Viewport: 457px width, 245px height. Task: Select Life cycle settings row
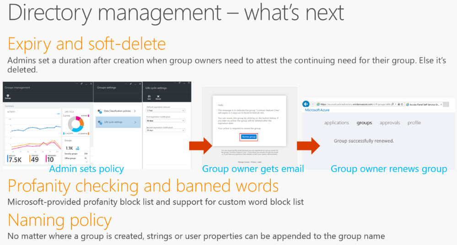[x=118, y=122]
